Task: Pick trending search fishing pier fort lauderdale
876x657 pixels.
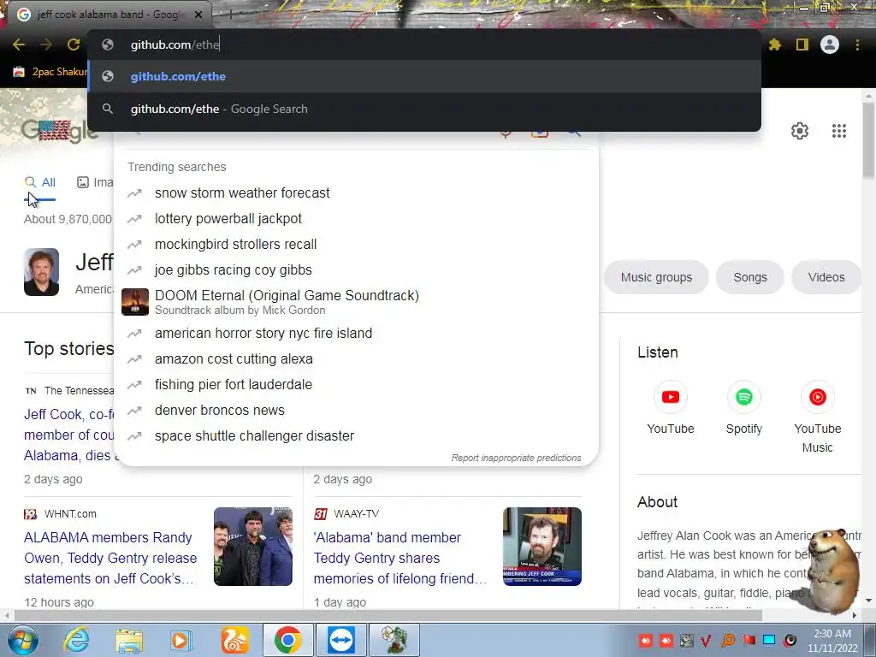Action: coord(356,384)
